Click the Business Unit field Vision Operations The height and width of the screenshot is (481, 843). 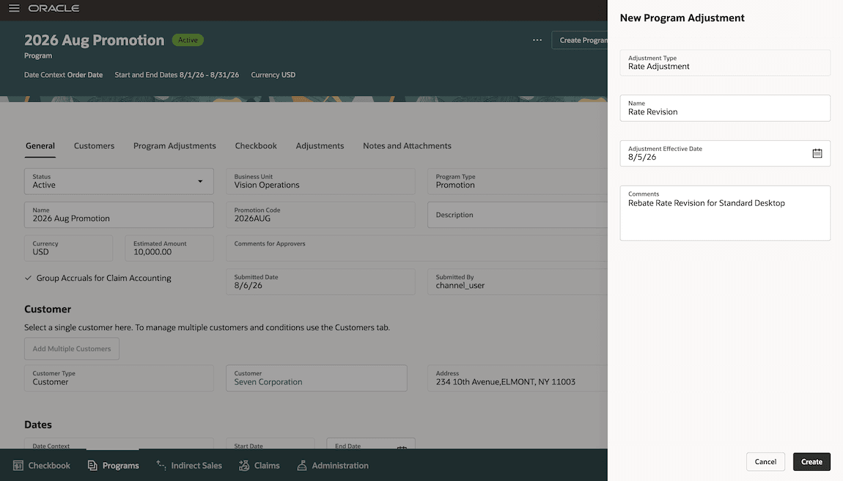(320, 181)
